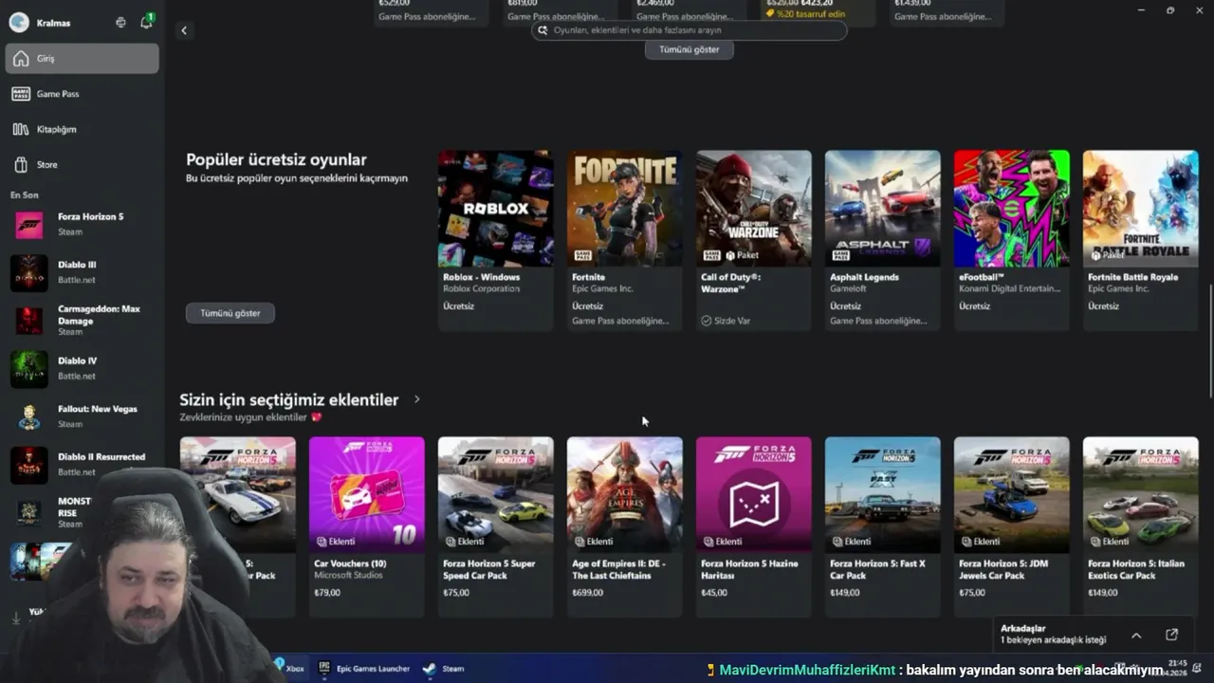Open Store in the sidebar
Image resolution: width=1214 pixels, height=683 pixels.
point(83,165)
